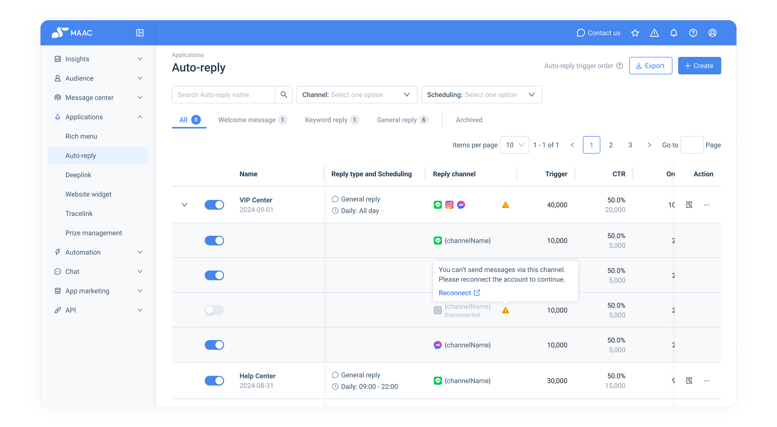Open Help Center more options menu
The height and width of the screenshot is (427, 777).
pyautogui.click(x=706, y=381)
